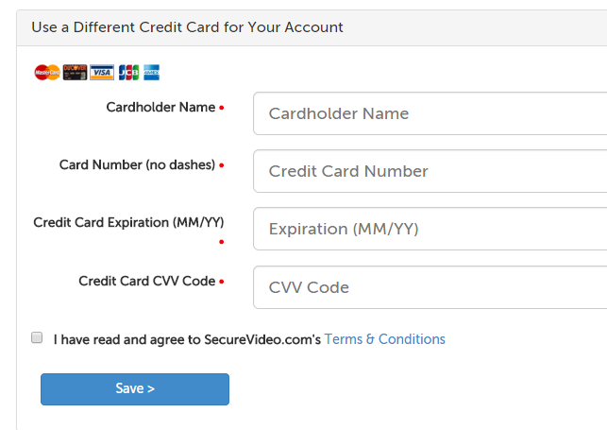This screenshot has width=607, height=430.
Task: Click the red required dot beside Cardholder Name
Action: click(x=222, y=108)
